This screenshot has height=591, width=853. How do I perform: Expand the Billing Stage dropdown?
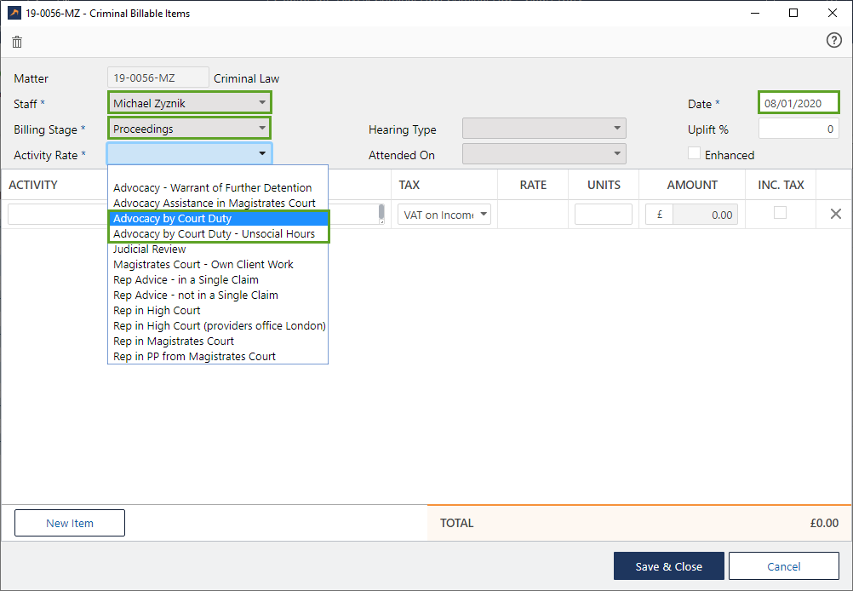pos(189,129)
